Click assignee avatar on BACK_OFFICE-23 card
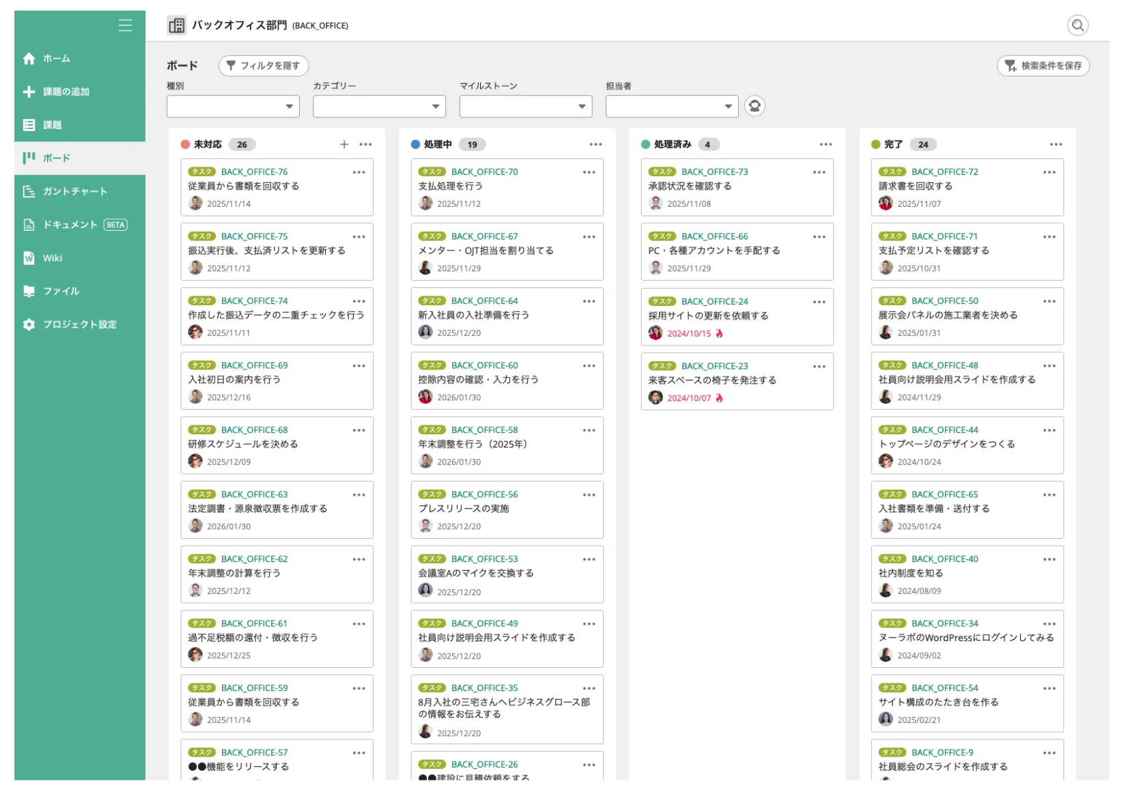The width and height of the screenshot is (1124, 790). pyautogui.click(x=656, y=397)
